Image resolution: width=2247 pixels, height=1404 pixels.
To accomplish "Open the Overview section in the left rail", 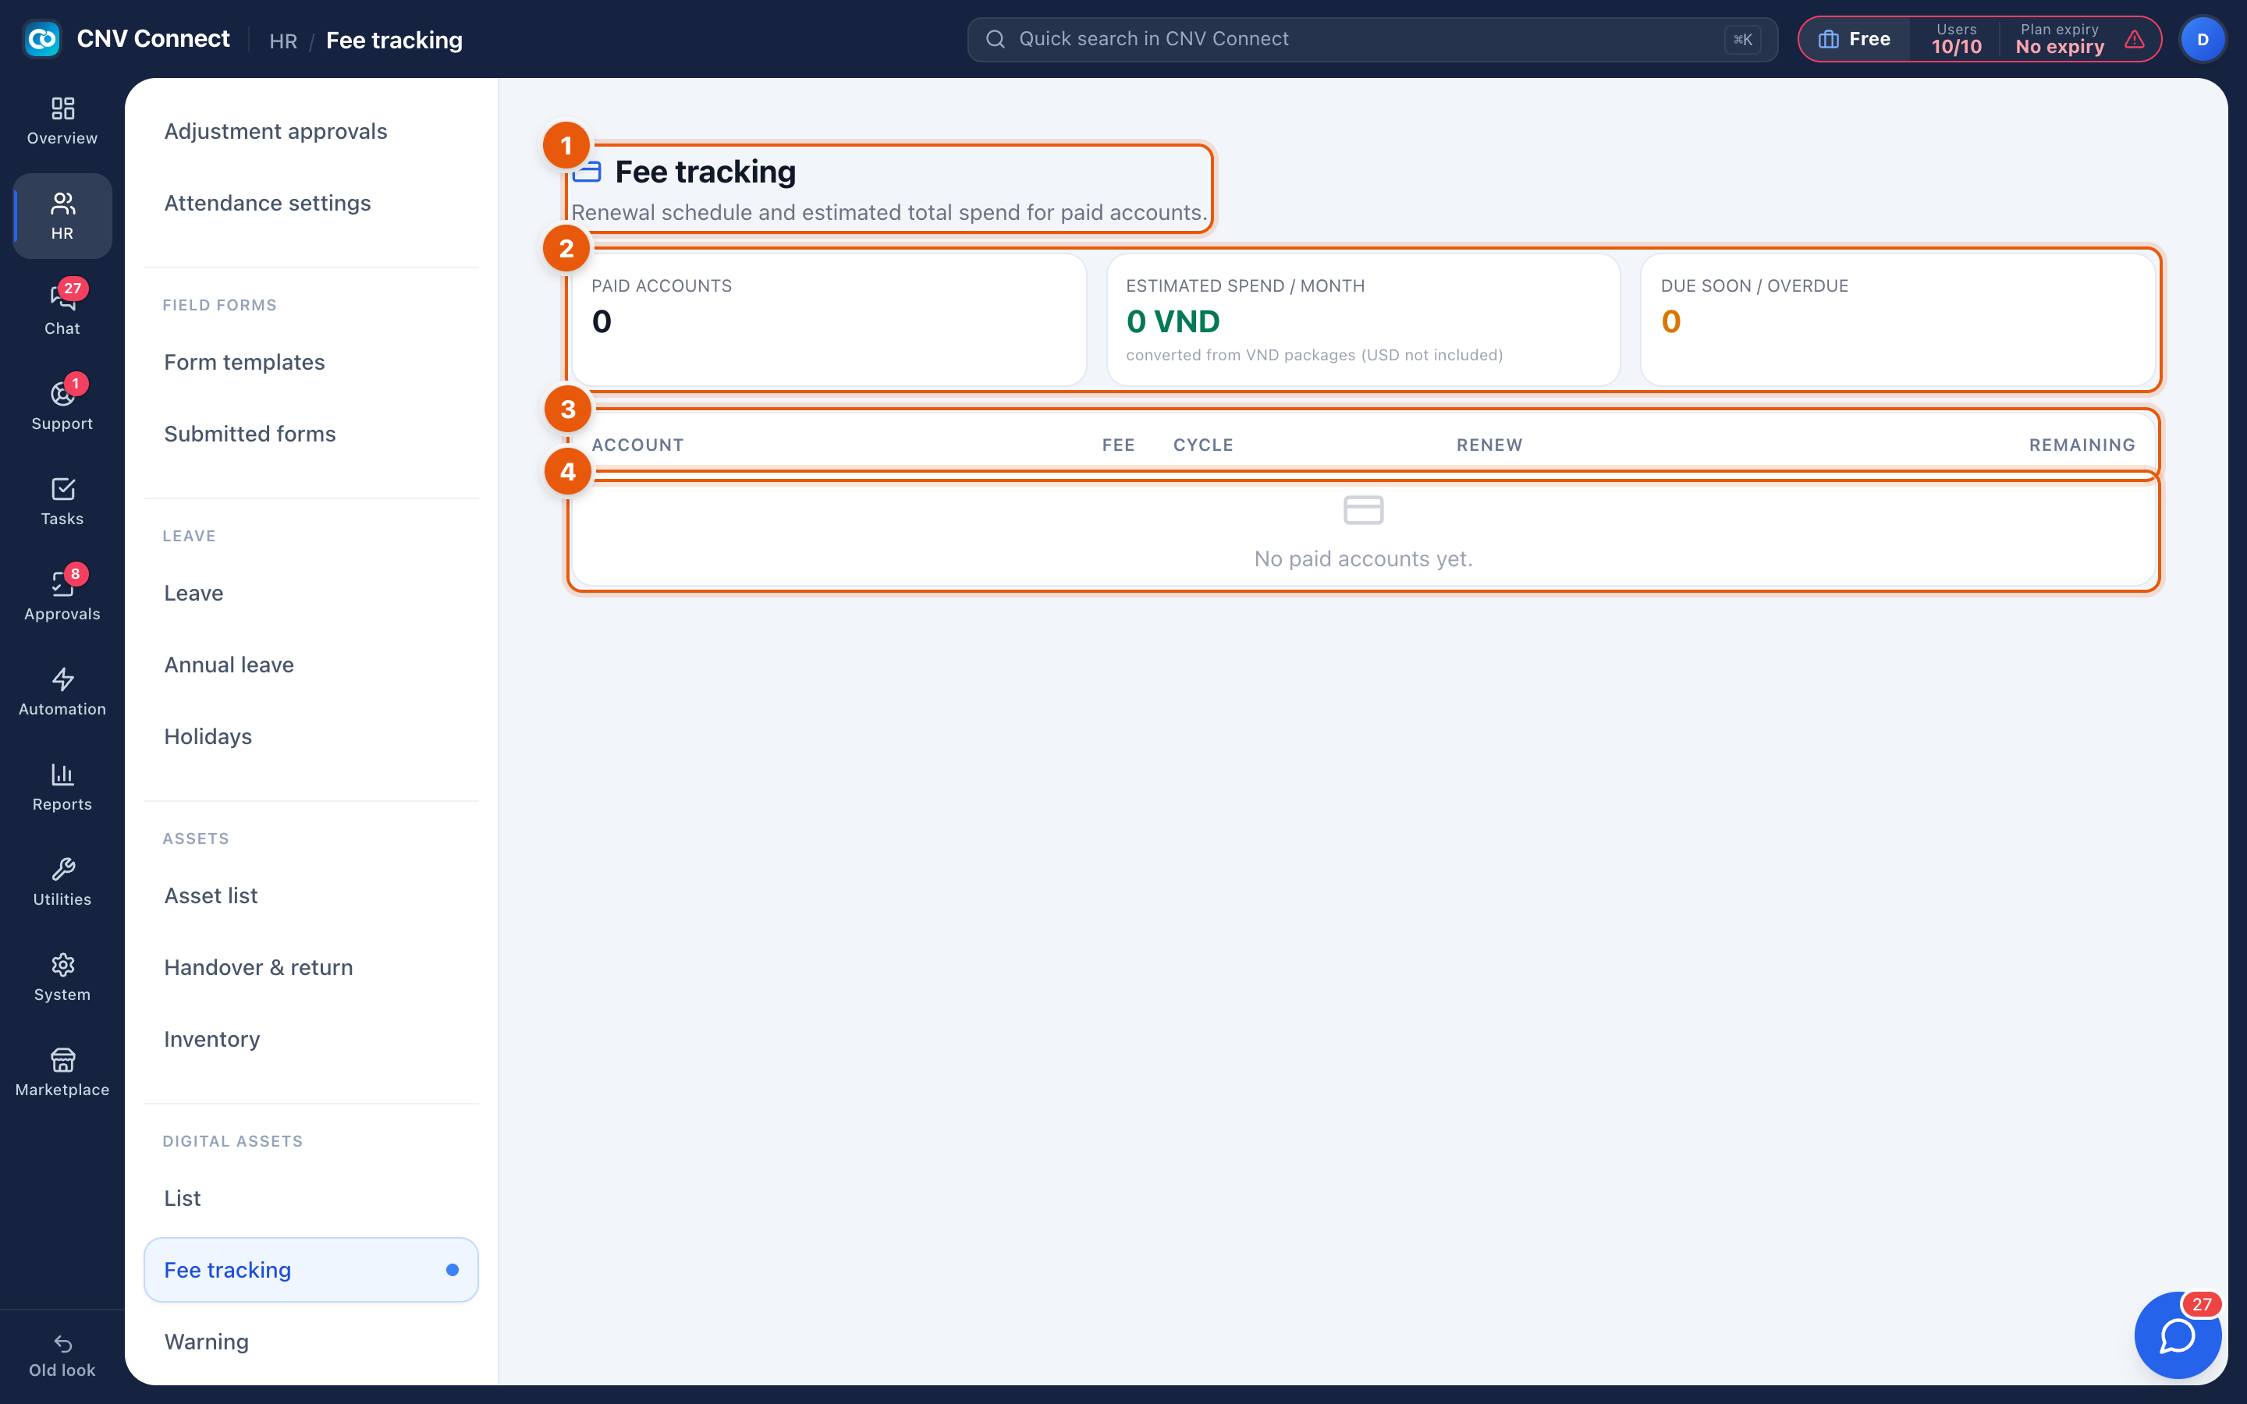I will pyautogui.click(x=62, y=121).
